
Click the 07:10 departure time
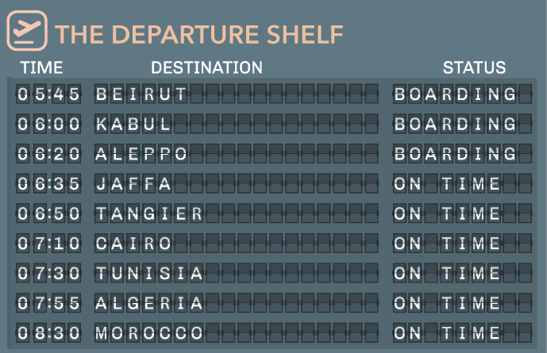48,244
